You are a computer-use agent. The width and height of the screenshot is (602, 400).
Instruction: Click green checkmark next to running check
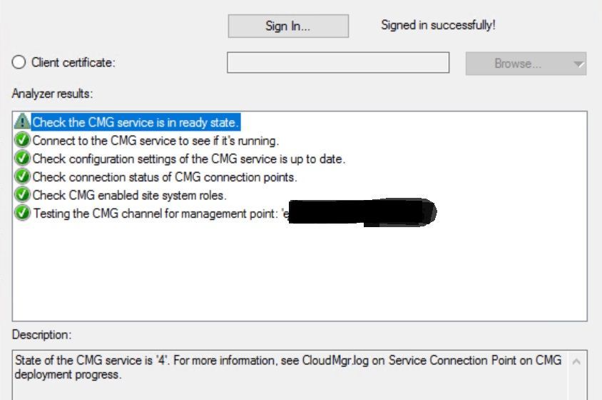pyautogui.click(x=22, y=140)
